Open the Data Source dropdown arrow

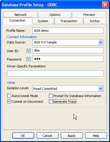(101, 43)
